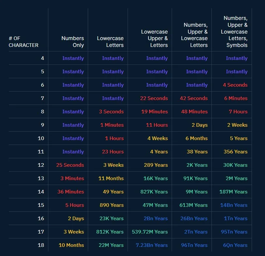The width and height of the screenshot is (265, 256).
Task: Click the 'Lowercase Letters' column header
Action: 110,42
